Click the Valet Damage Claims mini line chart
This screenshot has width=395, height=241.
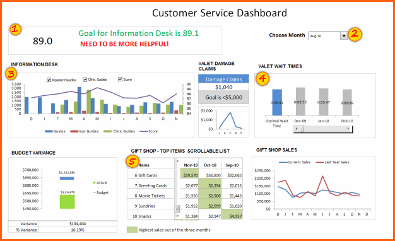click(224, 122)
